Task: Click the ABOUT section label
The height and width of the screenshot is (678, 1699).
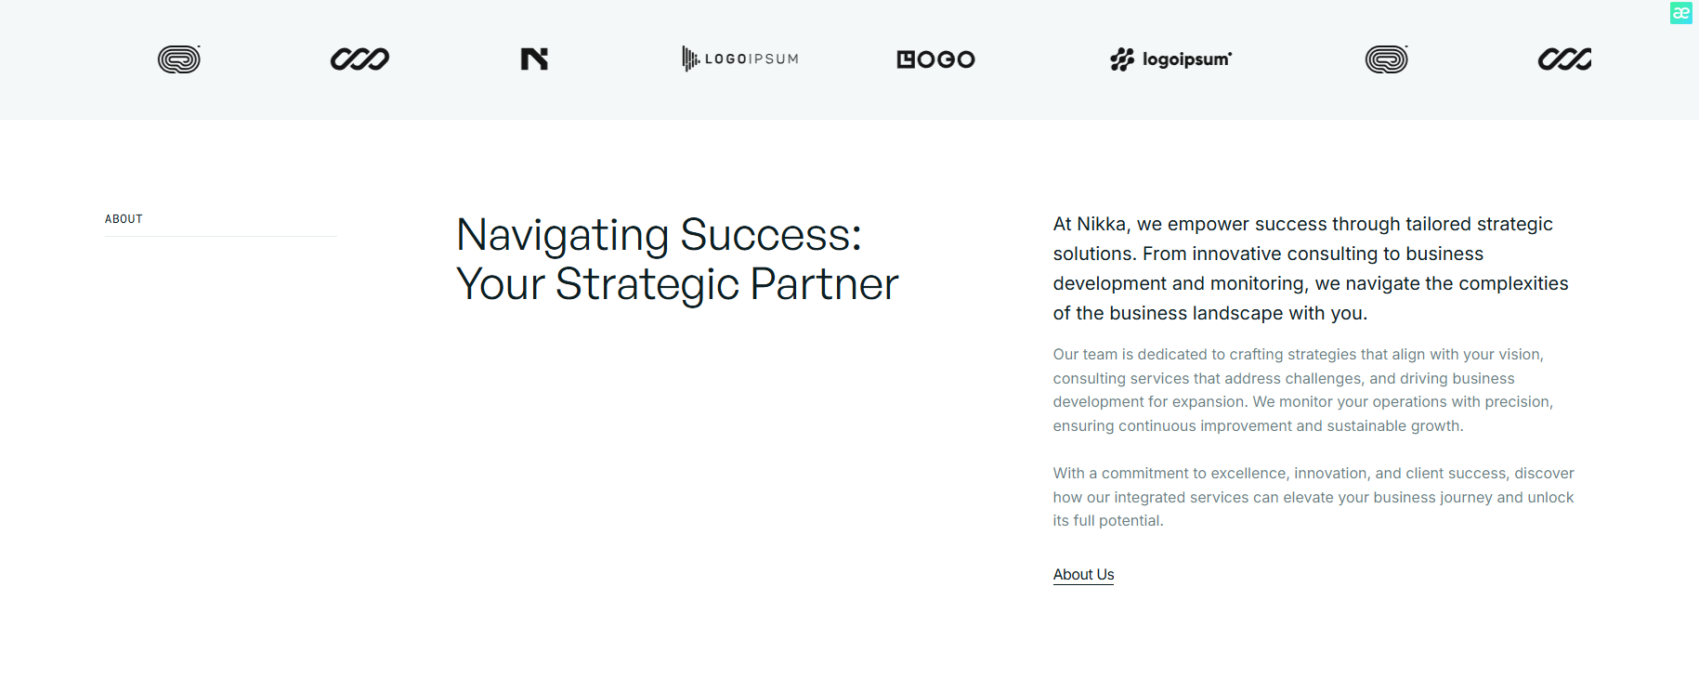Action: pyautogui.click(x=124, y=219)
